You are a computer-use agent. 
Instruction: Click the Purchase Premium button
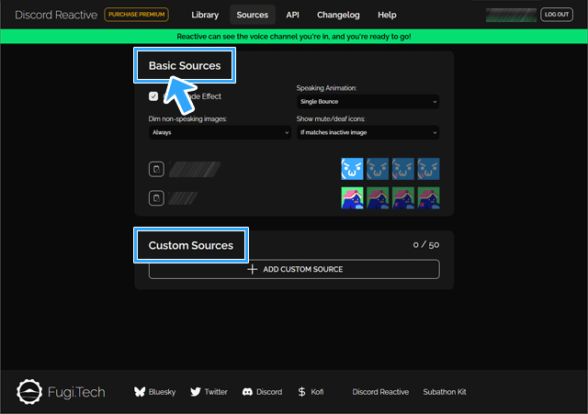(x=136, y=15)
